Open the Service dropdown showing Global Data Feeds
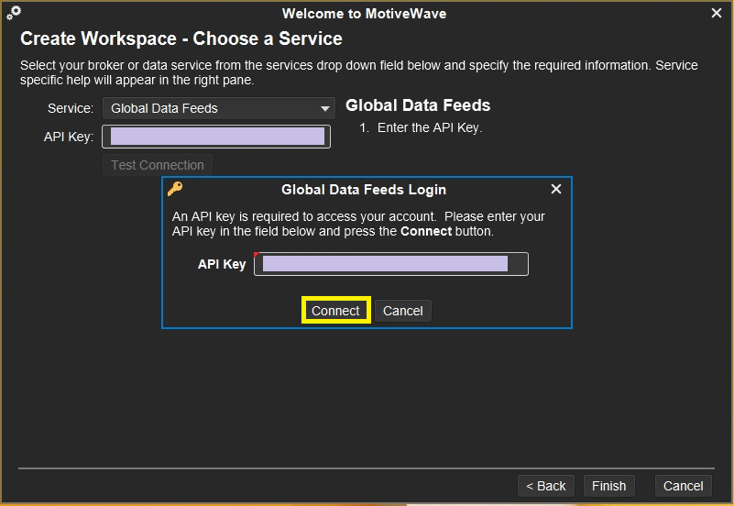This screenshot has width=734, height=506. [219, 108]
